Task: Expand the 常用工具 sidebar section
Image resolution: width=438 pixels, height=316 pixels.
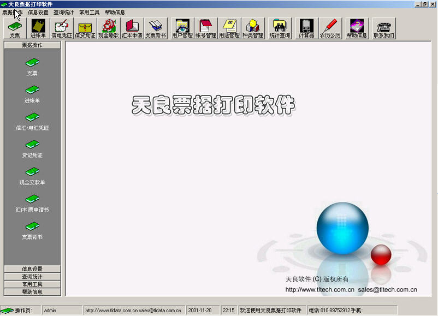Action: click(x=32, y=284)
